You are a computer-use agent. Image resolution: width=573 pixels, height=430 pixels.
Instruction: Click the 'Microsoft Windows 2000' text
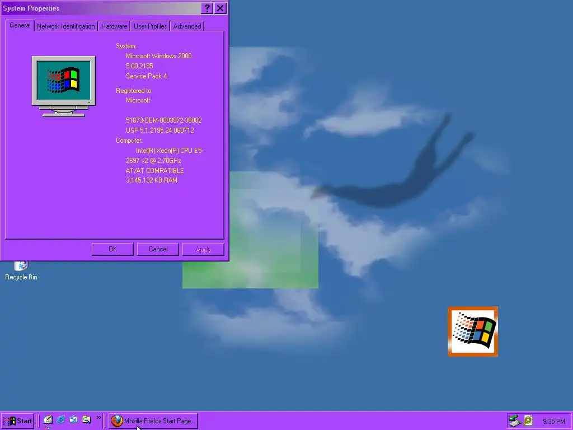tap(158, 56)
